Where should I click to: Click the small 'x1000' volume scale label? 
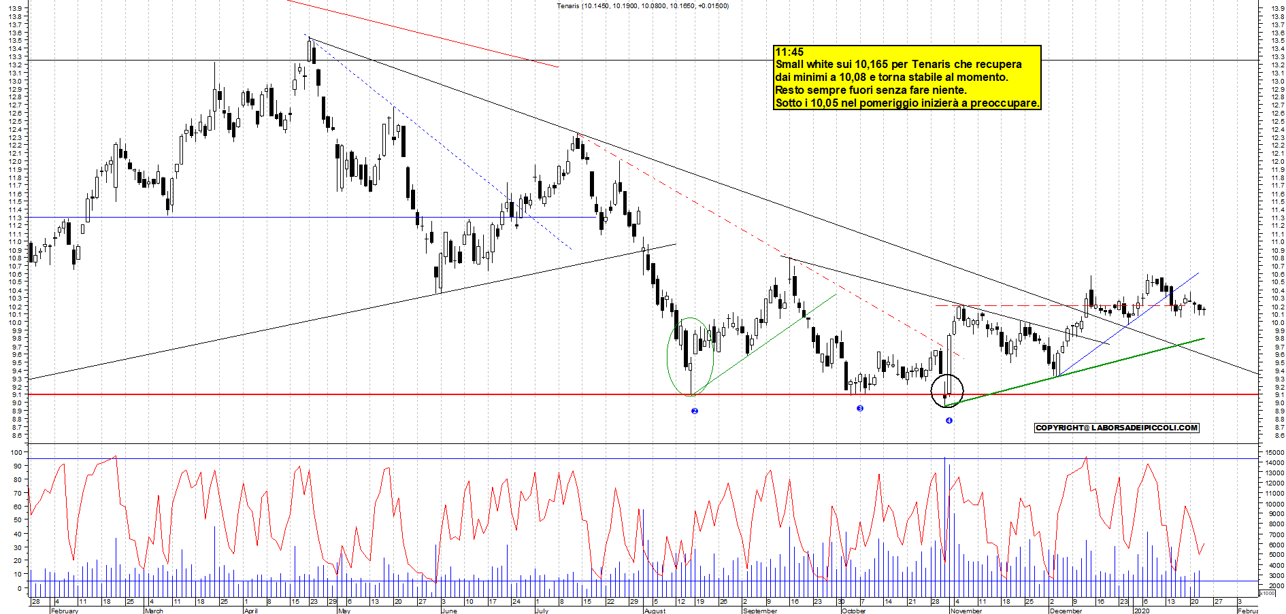[1268, 594]
